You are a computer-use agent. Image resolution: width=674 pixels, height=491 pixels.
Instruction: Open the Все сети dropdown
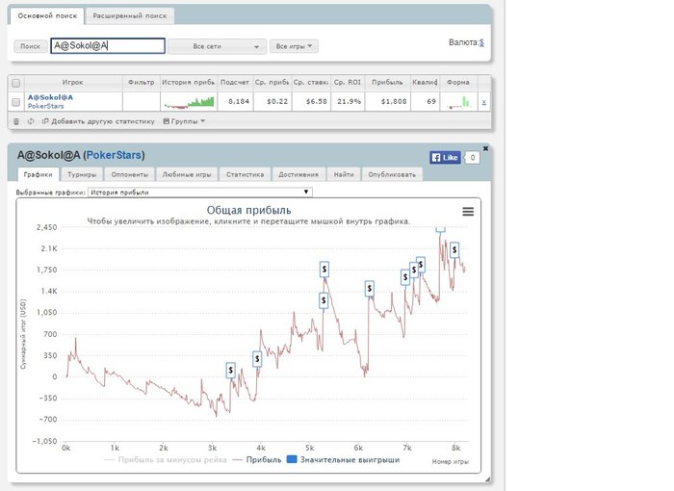[x=217, y=46]
